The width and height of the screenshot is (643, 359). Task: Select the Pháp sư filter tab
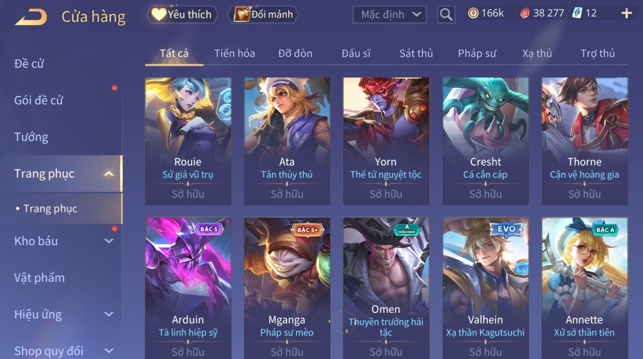coord(477,53)
